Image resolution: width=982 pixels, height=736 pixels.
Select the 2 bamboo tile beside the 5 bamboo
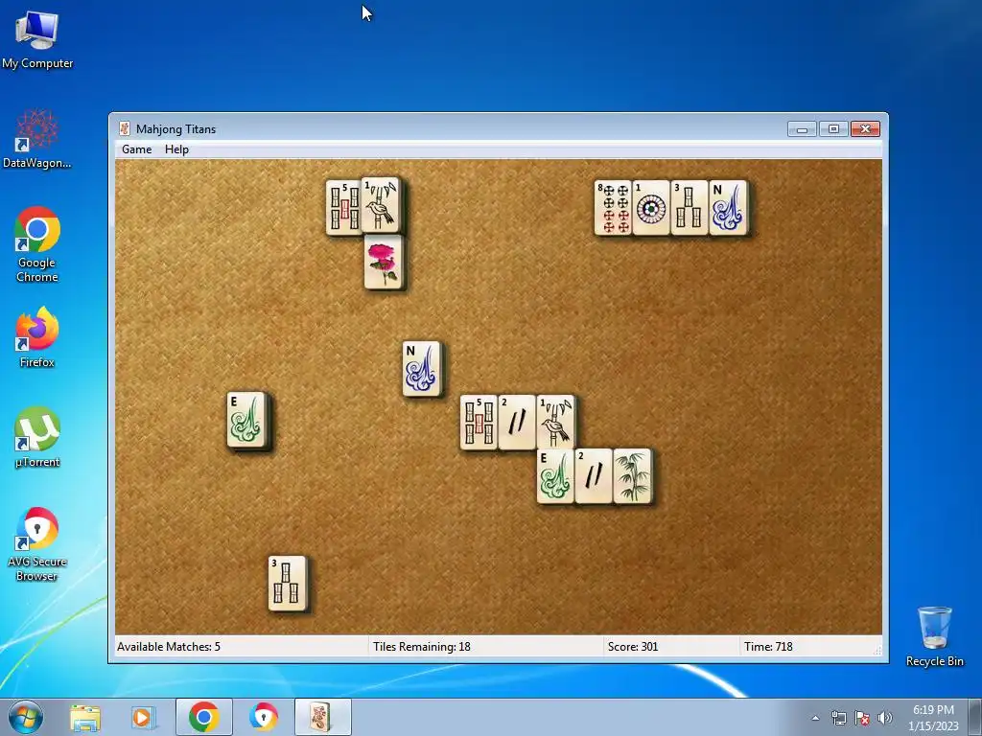517,423
